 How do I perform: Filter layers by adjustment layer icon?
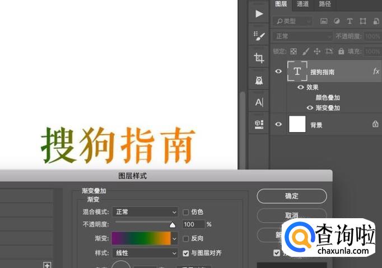(337, 21)
